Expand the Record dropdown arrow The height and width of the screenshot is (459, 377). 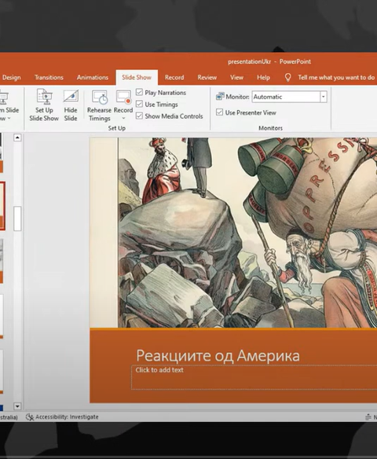pos(123,118)
